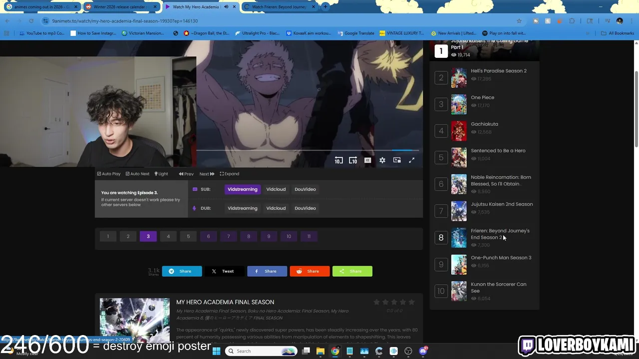The width and height of the screenshot is (639, 359).
Task: Open Kunon the Sorcerer Can See
Action: coord(498,287)
